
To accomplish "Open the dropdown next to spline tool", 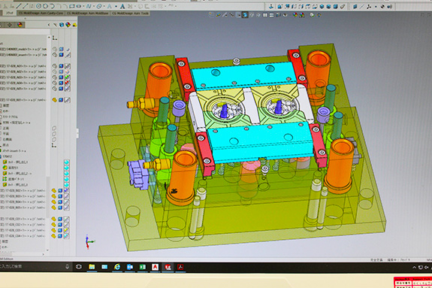I will click(x=93, y=6).
